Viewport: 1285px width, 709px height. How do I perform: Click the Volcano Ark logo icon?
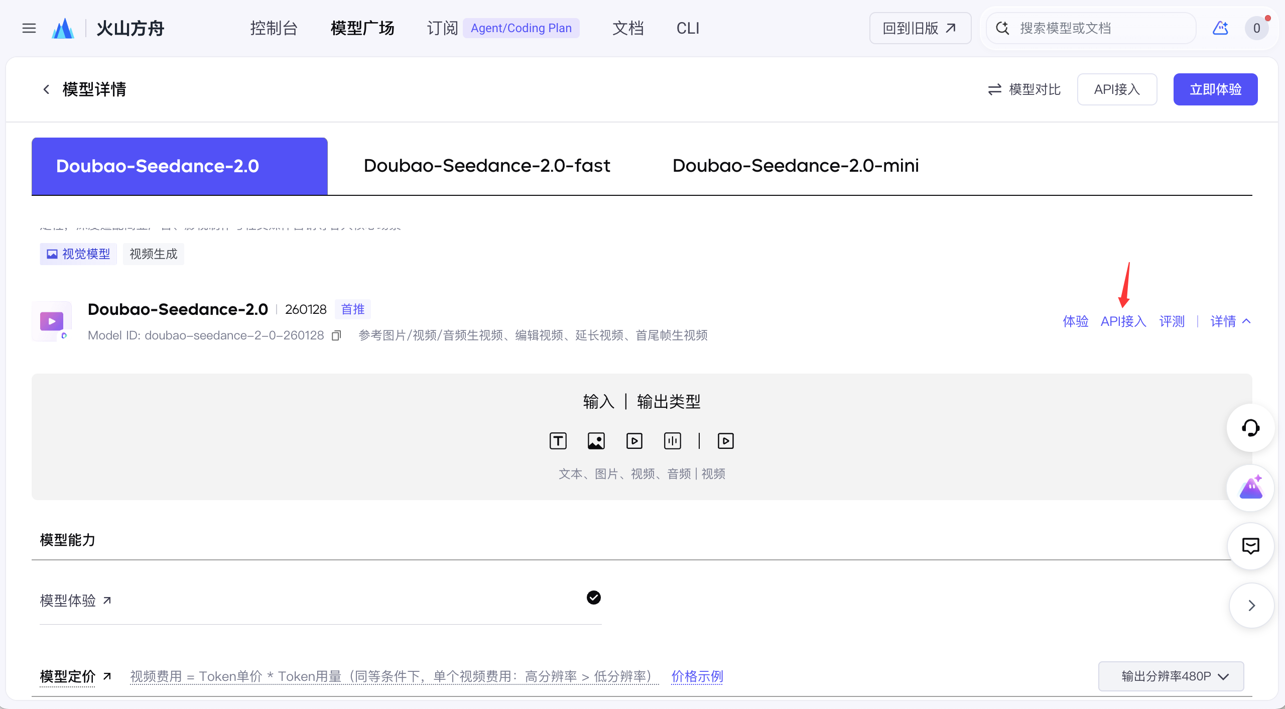point(63,28)
